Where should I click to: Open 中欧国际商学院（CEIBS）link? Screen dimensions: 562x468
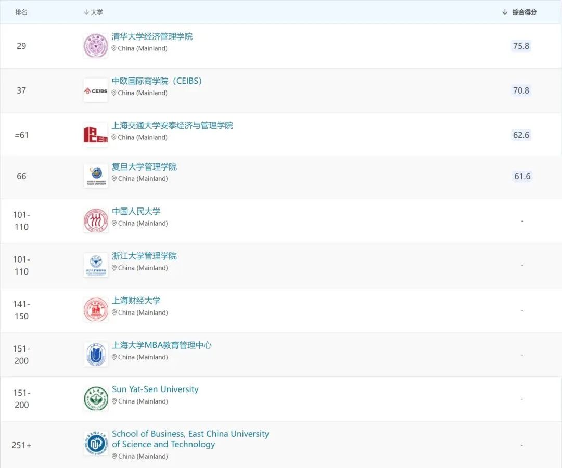click(x=158, y=81)
